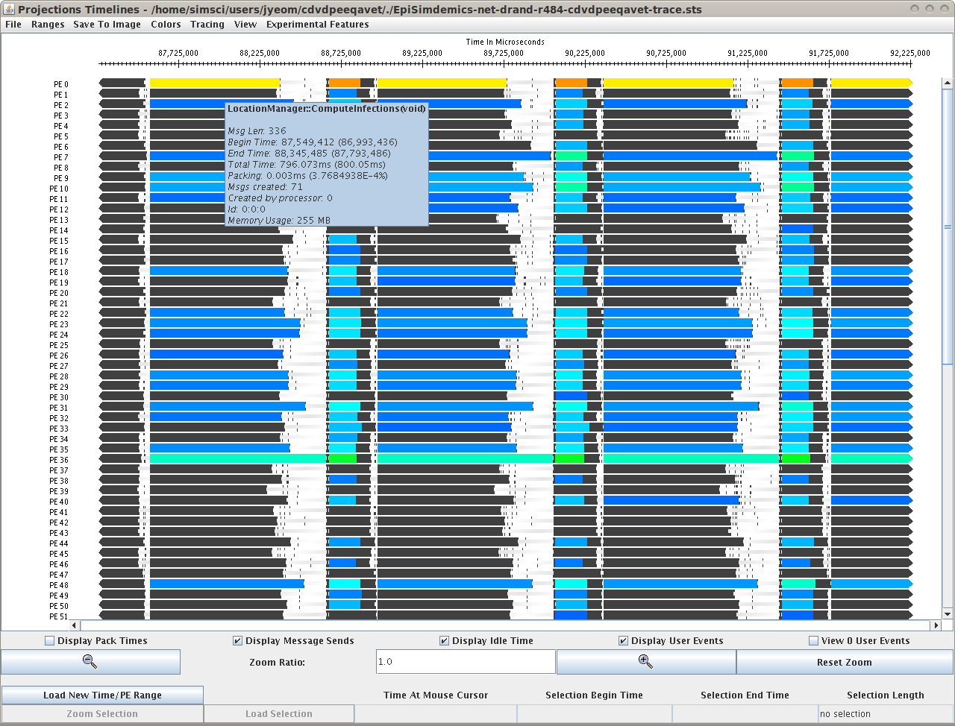Disable Display User Events checkbox
The width and height of the screenshot is (955, 726).
tap(624, 641)
